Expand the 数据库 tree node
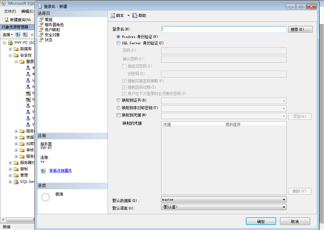 tap(10, 49)
